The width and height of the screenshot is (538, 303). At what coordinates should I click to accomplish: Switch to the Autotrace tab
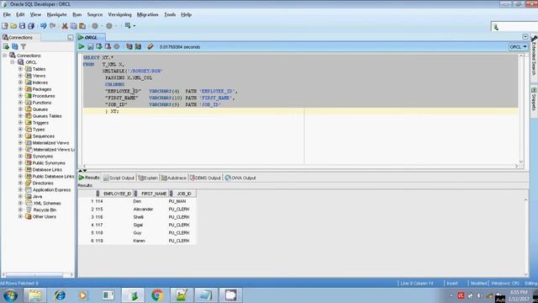tap(174, 178)
